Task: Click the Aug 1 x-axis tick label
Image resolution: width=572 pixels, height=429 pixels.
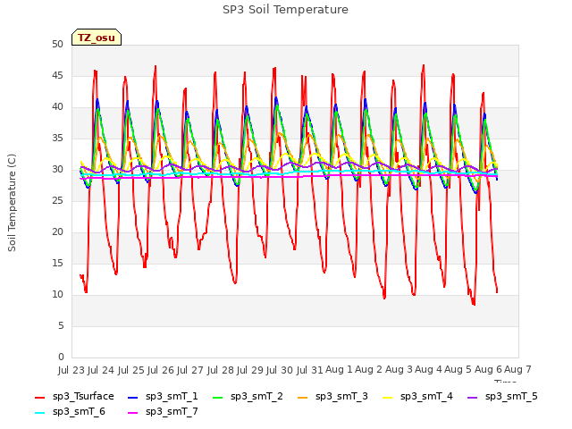Action: click(339, 370)
